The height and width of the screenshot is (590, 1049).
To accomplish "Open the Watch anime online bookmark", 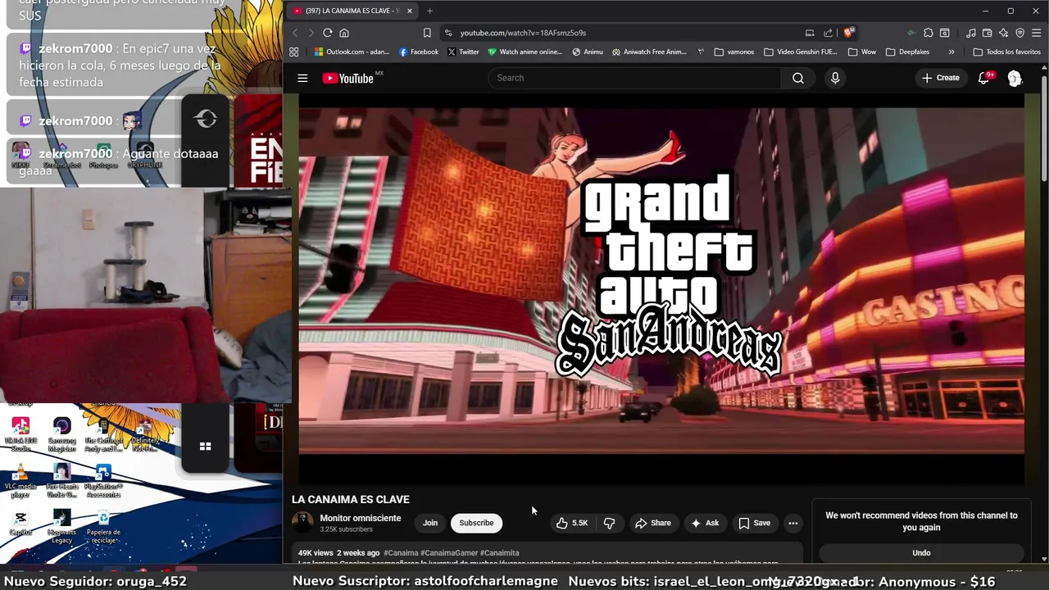I will (524, 52).
